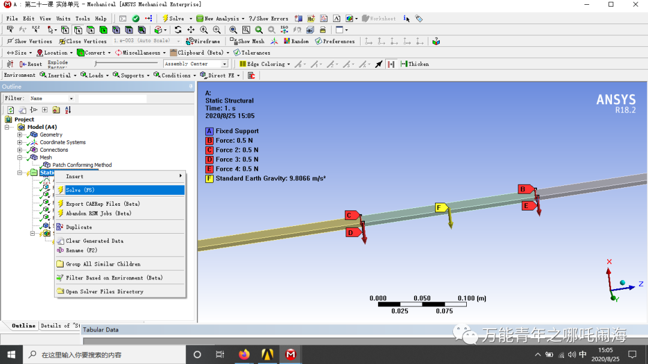Click the Windows taskbar search box
648x364 pixels.
pyautogui.click(x=104, y=354)
